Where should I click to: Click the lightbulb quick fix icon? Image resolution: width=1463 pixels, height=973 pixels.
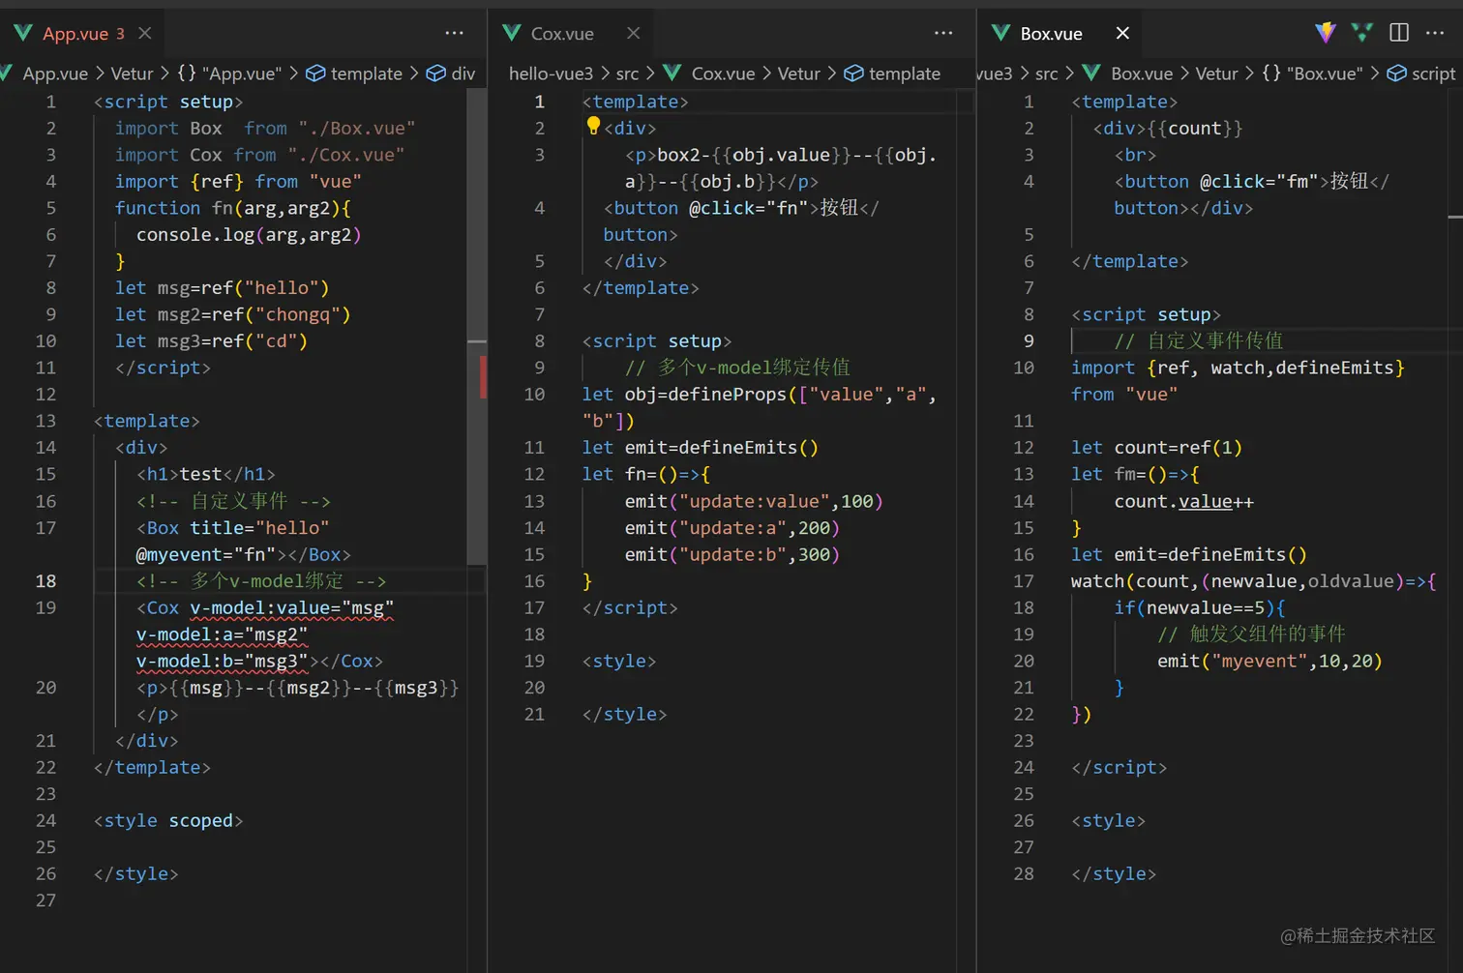click(x=593, y=126)
